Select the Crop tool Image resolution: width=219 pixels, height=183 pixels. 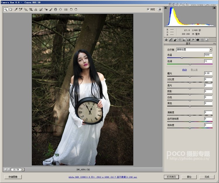tap(31, 10)
